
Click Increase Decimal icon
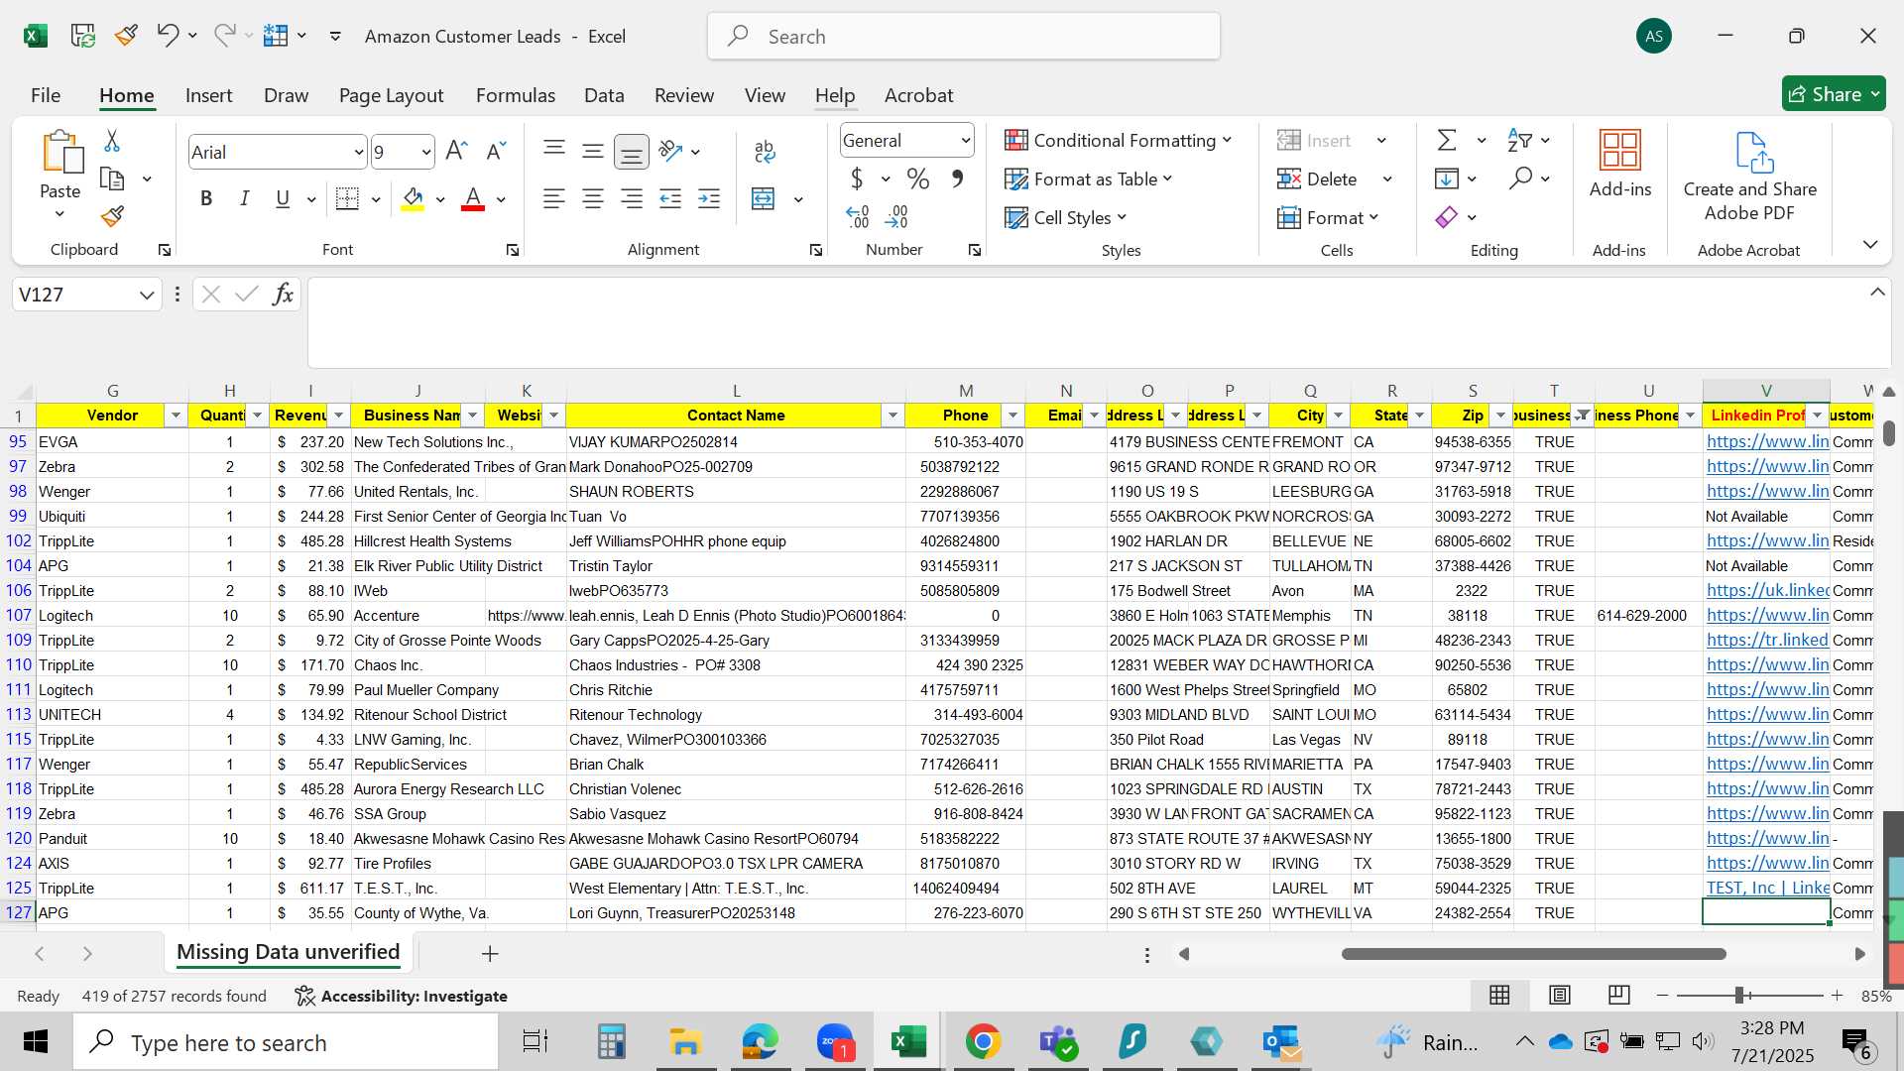[858, 216]
